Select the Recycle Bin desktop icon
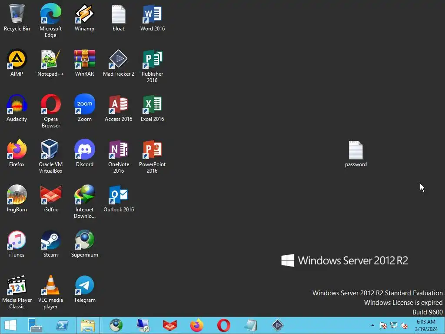The image size is (445, 334). click(x=17, y=17)
